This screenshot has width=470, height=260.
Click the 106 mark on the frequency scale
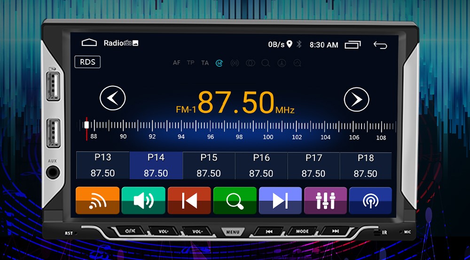click(354, 138)
